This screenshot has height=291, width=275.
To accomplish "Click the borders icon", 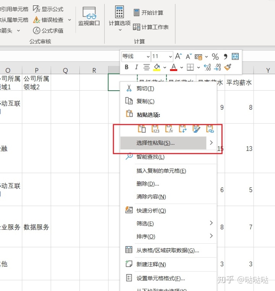I will click(x=190, y=67).
